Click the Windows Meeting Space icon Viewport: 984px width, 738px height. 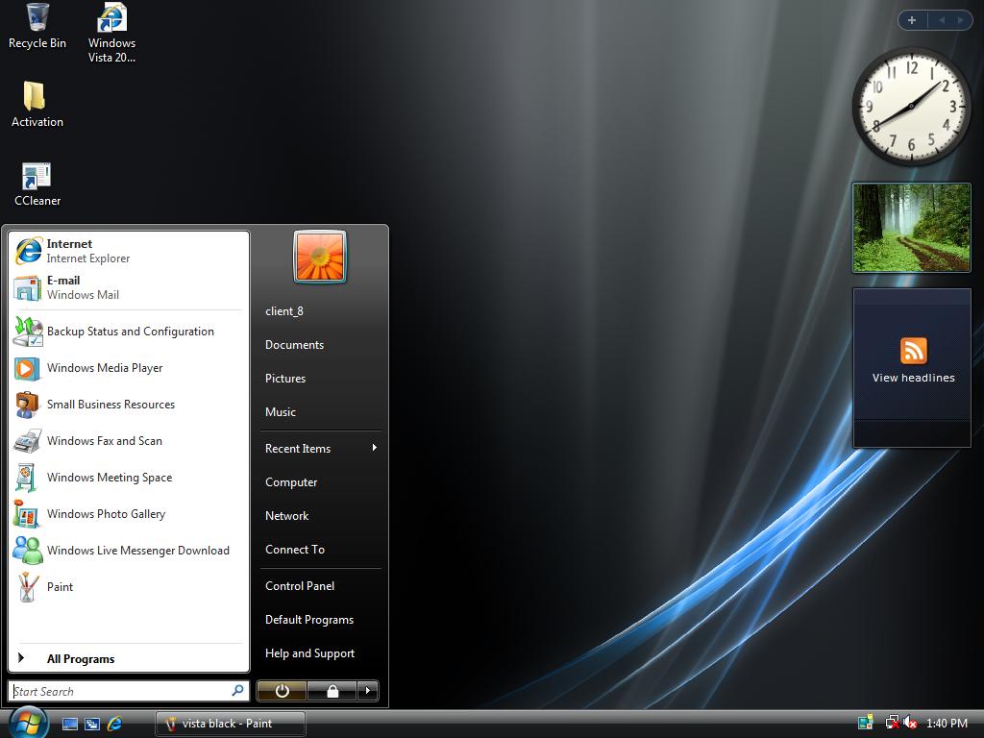click(x=26, y=478)
